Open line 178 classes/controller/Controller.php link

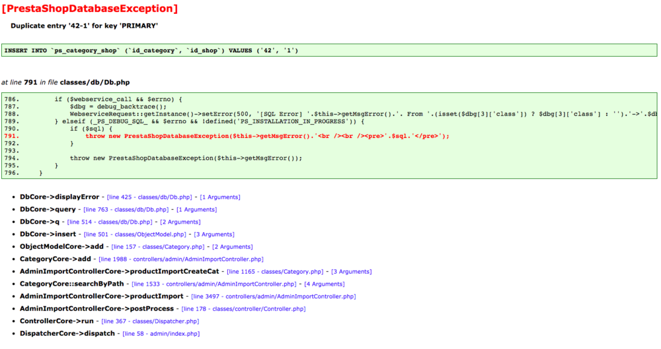point(243,309)
